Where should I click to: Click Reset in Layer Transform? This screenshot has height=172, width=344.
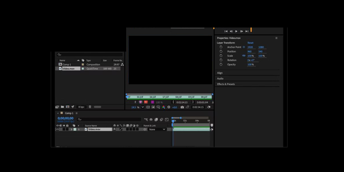point(250,43)
